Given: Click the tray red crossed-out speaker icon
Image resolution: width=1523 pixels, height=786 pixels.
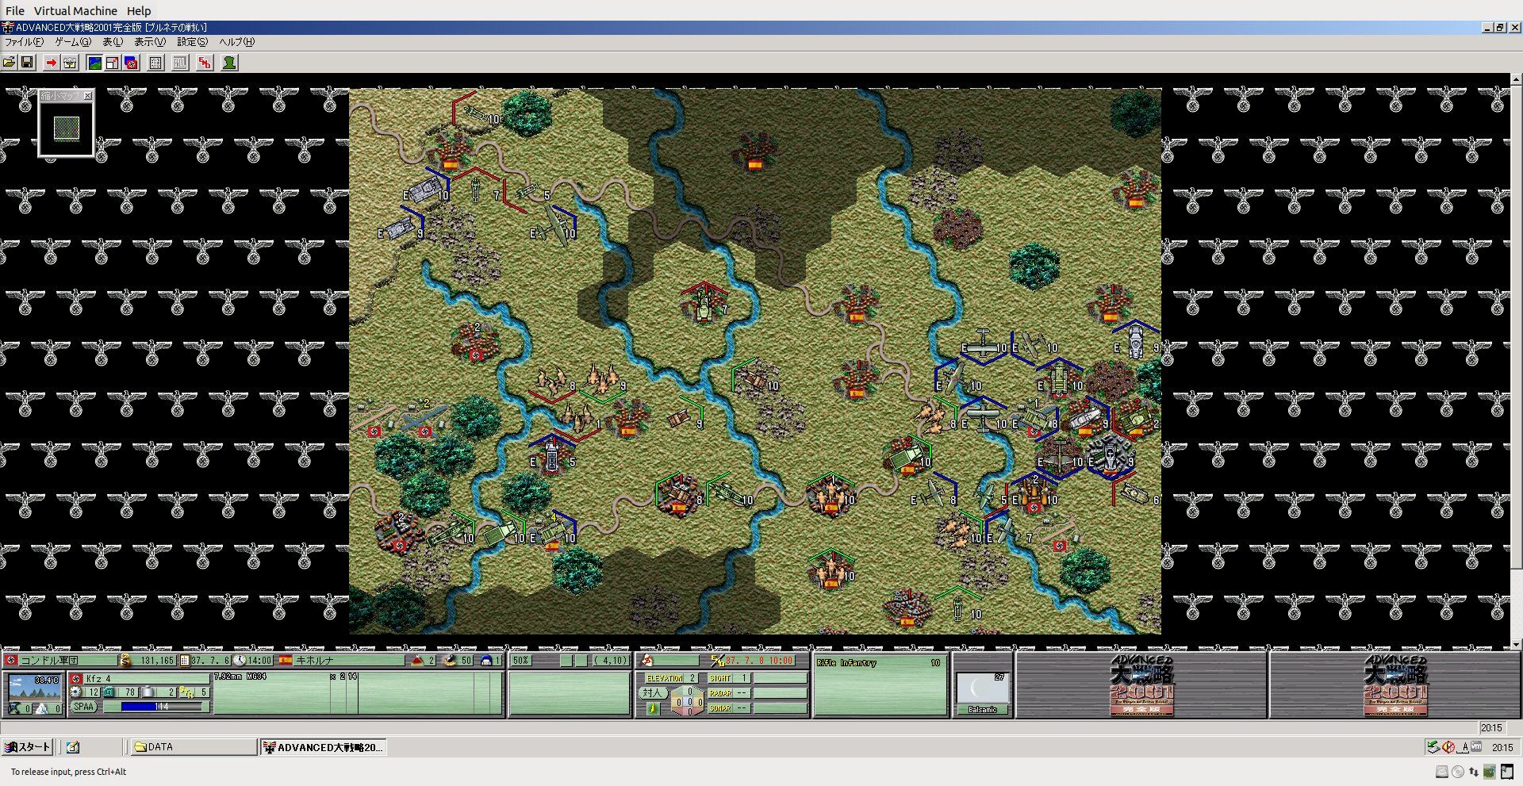Looking at the screenshot, I should [1448, 747].
